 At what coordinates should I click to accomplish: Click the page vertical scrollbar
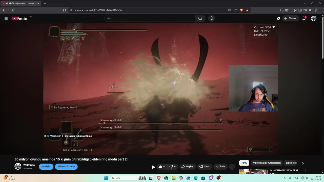pyautogui.click(x=322, y=38)
